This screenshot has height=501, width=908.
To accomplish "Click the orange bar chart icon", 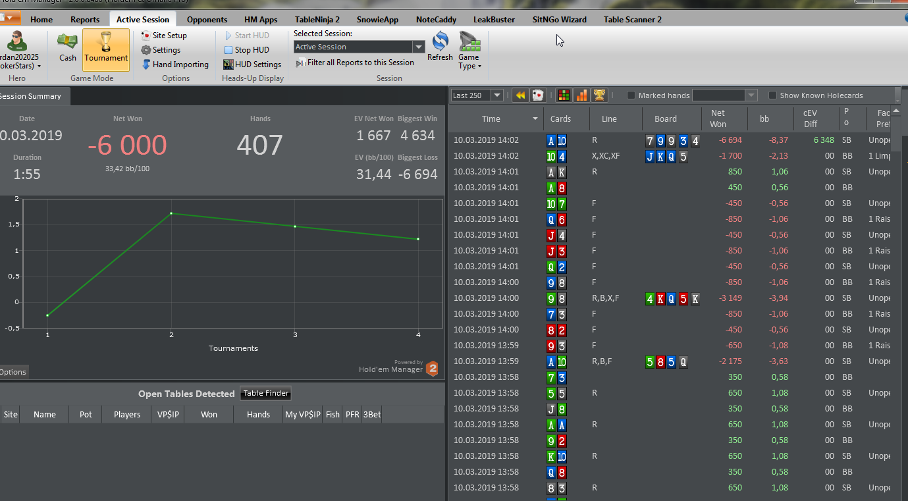I will click(581, 95).
